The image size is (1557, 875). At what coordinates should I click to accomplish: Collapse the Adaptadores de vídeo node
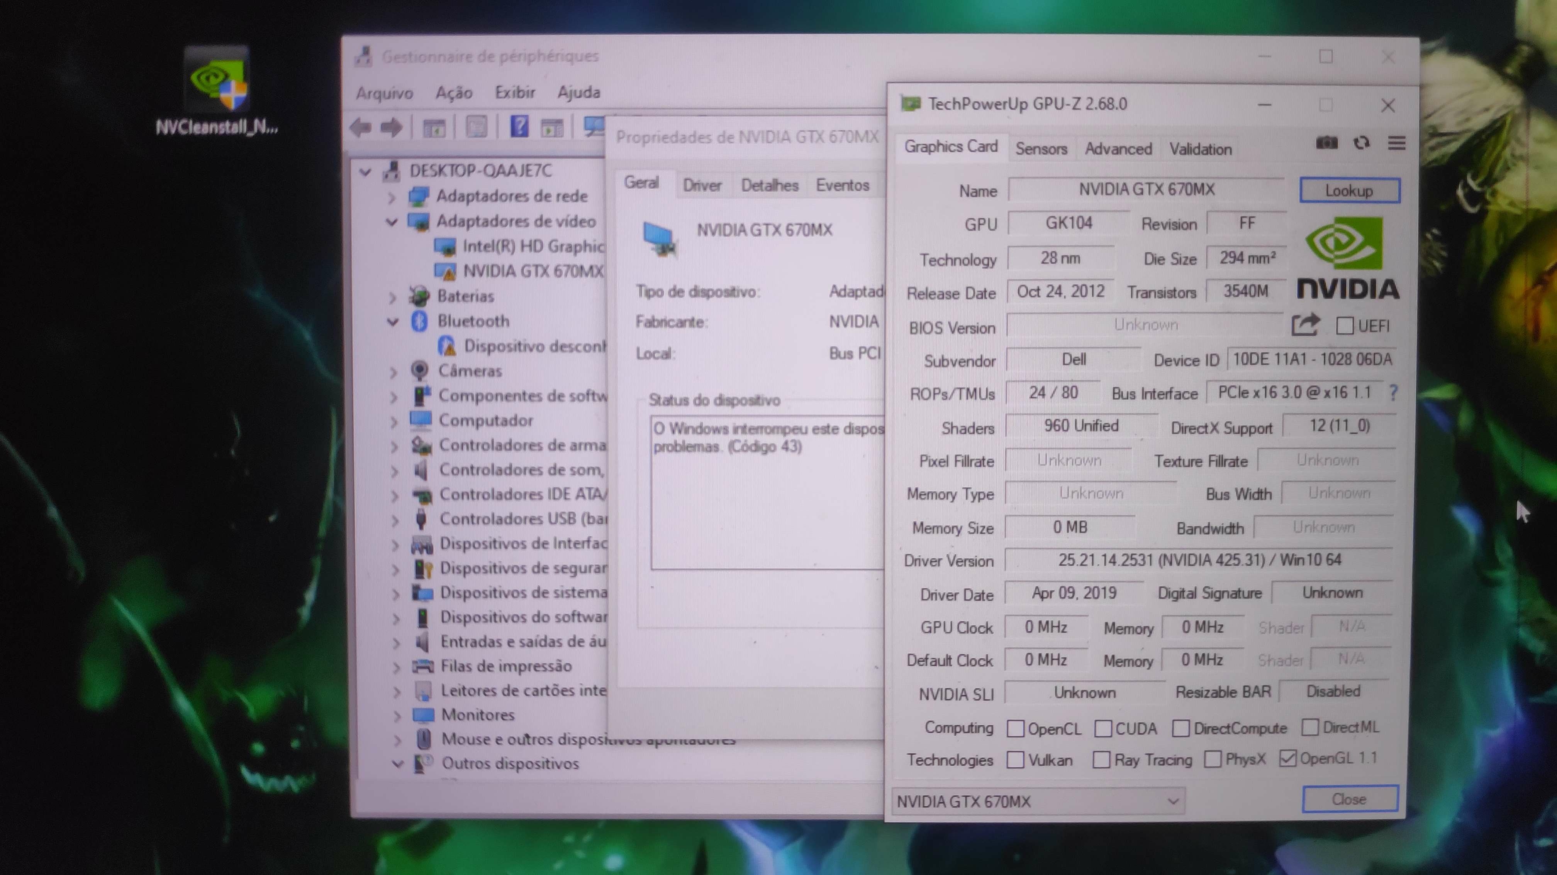click(x=392, y=221)
